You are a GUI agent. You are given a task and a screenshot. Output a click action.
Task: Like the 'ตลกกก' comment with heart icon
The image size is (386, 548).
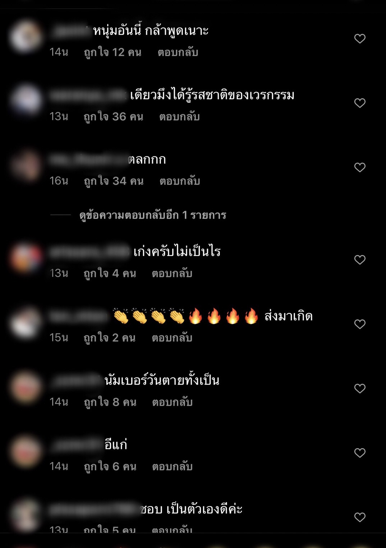[360, 167]
